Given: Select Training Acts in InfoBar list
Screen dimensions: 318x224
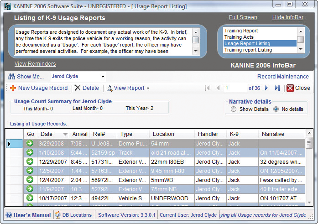Looking at the screenshot, I should 238,37.
